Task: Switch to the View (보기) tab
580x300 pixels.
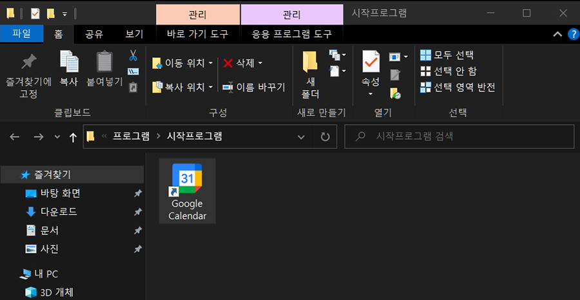Action: [x=134, y=34]
